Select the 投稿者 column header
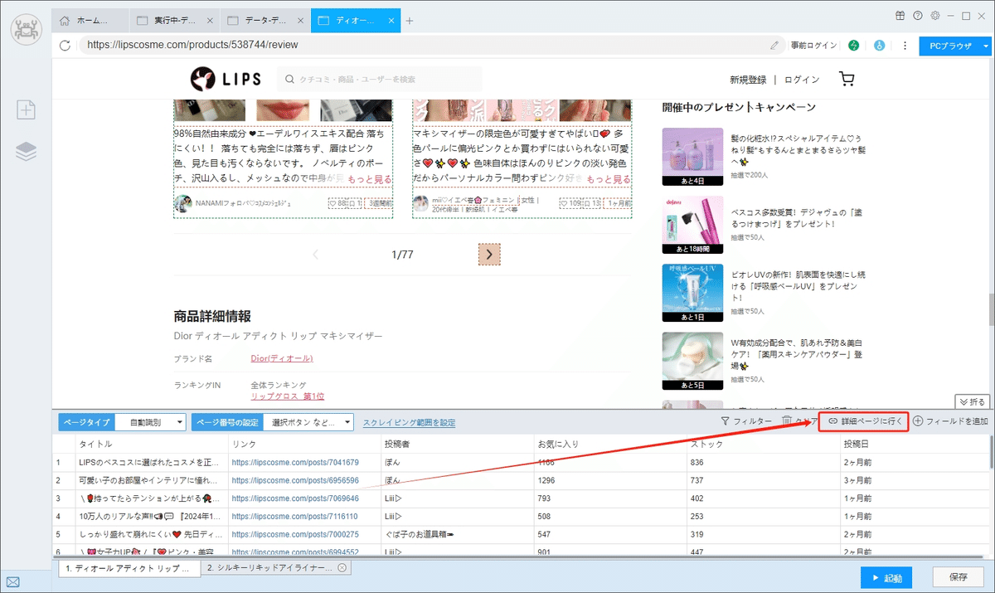This screenshot has height=593, width=995. click(x=457, y=445)
